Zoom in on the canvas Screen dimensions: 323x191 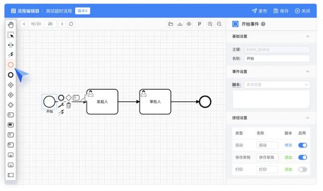pos(210,24)
